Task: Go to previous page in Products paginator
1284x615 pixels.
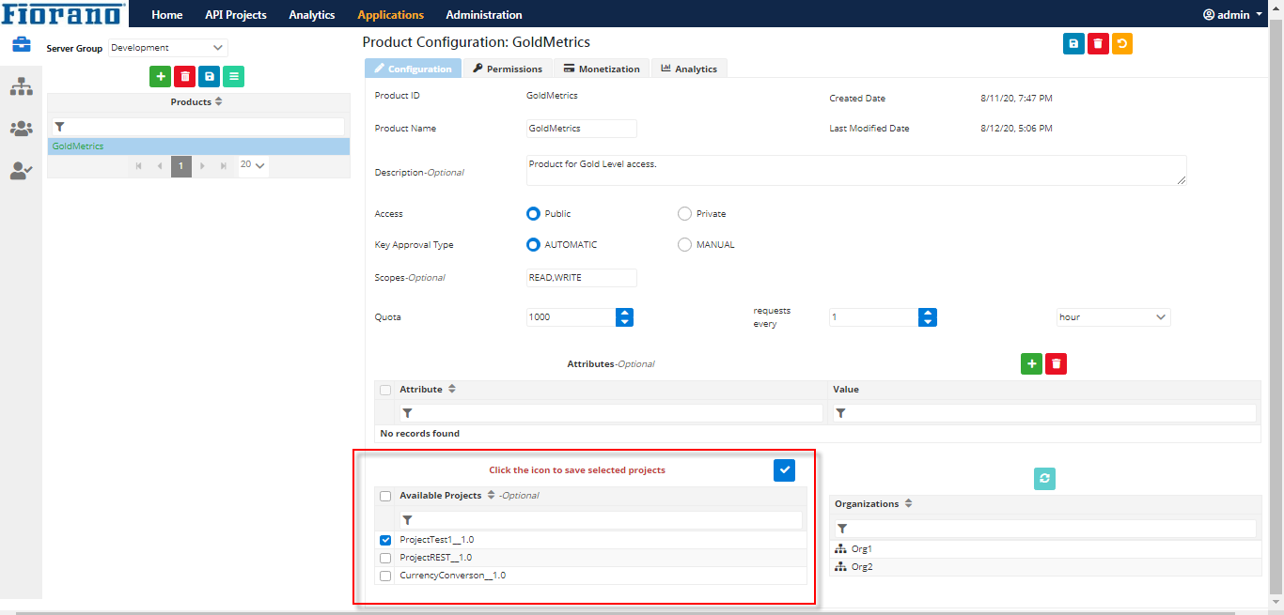Action: click(160, 166)
